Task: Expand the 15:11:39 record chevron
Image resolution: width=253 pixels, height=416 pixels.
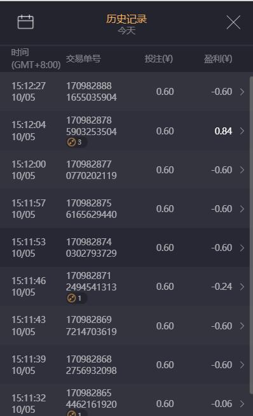Action: [x=242, y=365]
